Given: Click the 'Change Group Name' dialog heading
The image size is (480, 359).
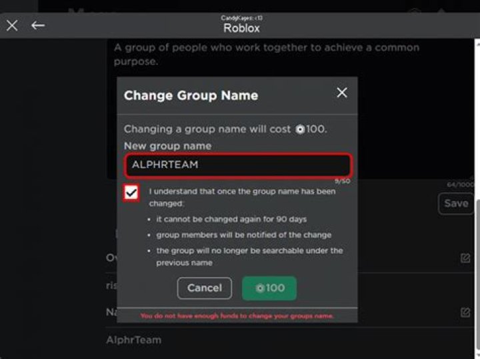Looking at the screenshot, I should 191,95.
